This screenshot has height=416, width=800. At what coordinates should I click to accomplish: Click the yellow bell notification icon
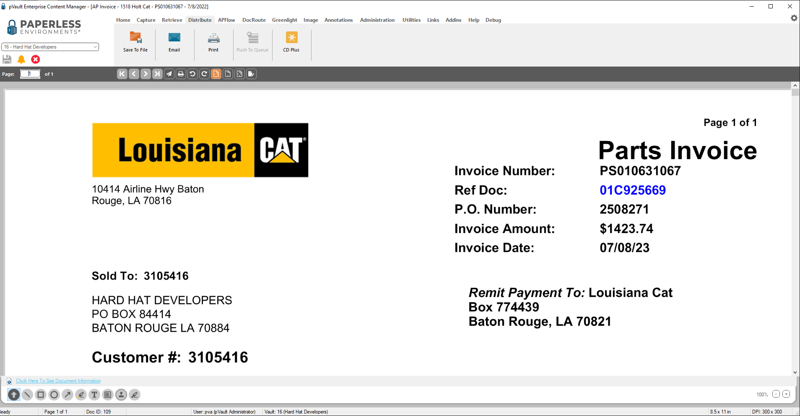pyautogui.click(x=21, y=59)
